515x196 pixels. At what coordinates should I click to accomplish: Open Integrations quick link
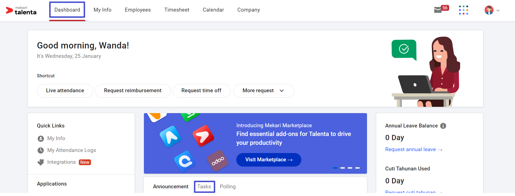click(61, 162)
